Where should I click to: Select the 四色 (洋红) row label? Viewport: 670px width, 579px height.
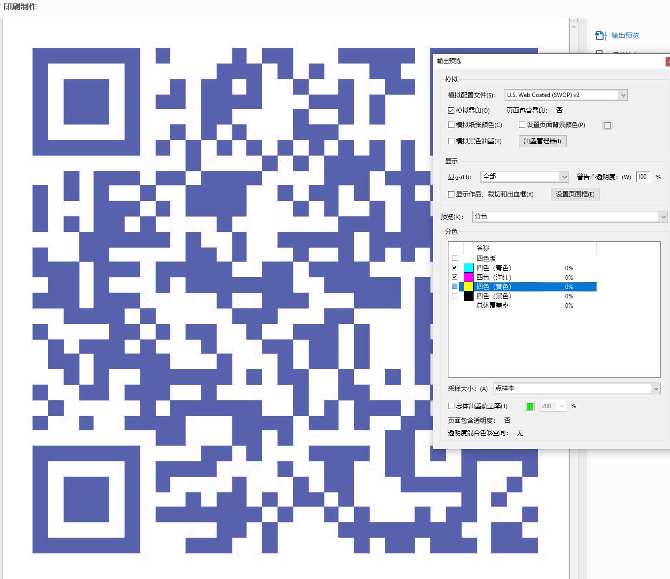pyautogui.click(x=494, y=277)
